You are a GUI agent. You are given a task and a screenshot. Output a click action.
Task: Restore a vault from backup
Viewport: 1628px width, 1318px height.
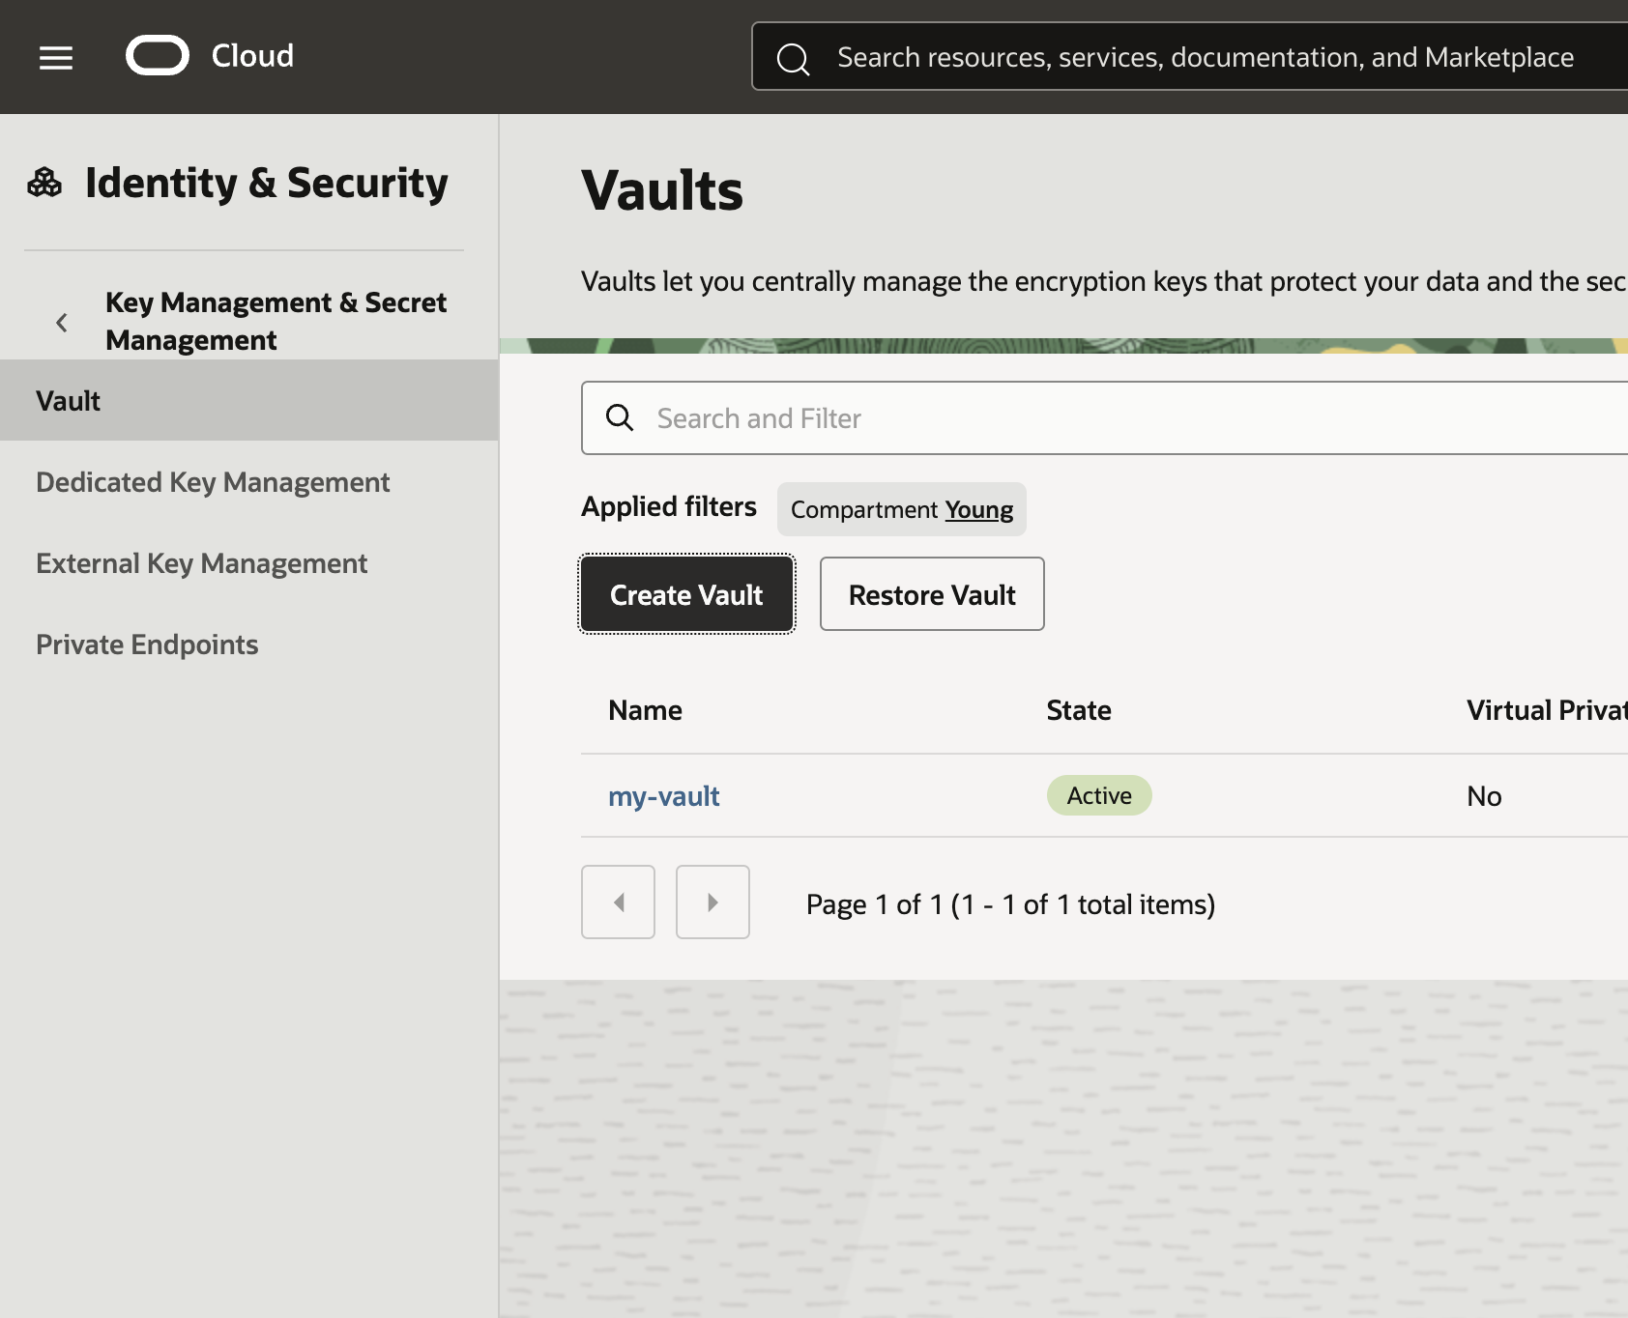click(931, 593)
